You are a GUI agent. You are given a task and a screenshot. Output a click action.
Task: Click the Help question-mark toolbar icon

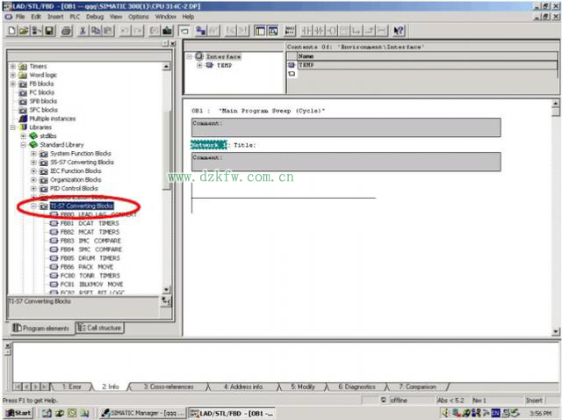point(399,31)
